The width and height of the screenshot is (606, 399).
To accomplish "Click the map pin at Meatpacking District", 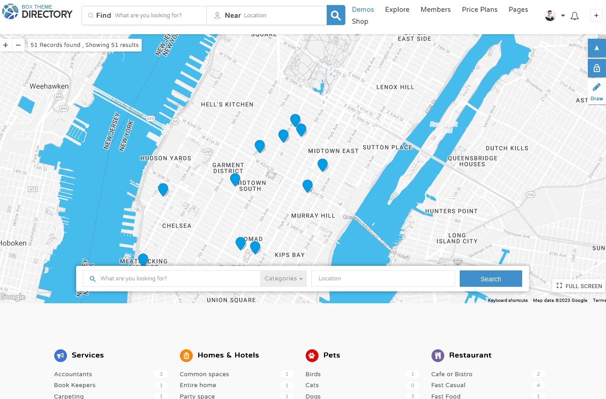I will pyautogui.click(x=143, y=260).
